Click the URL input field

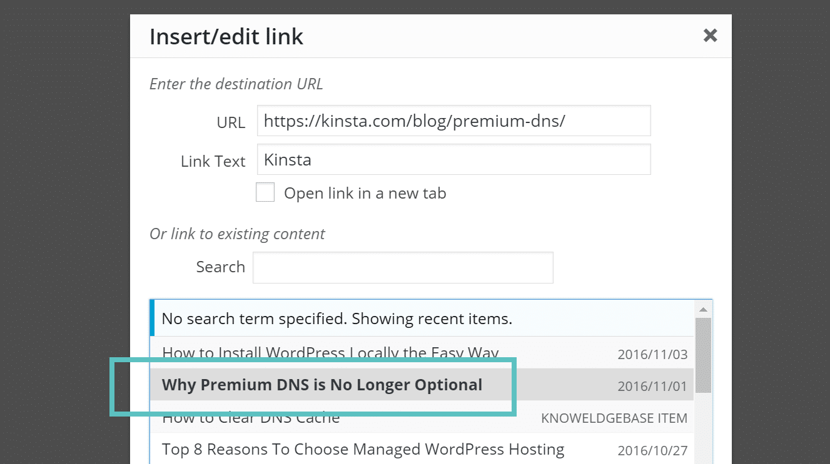[453, 121]
